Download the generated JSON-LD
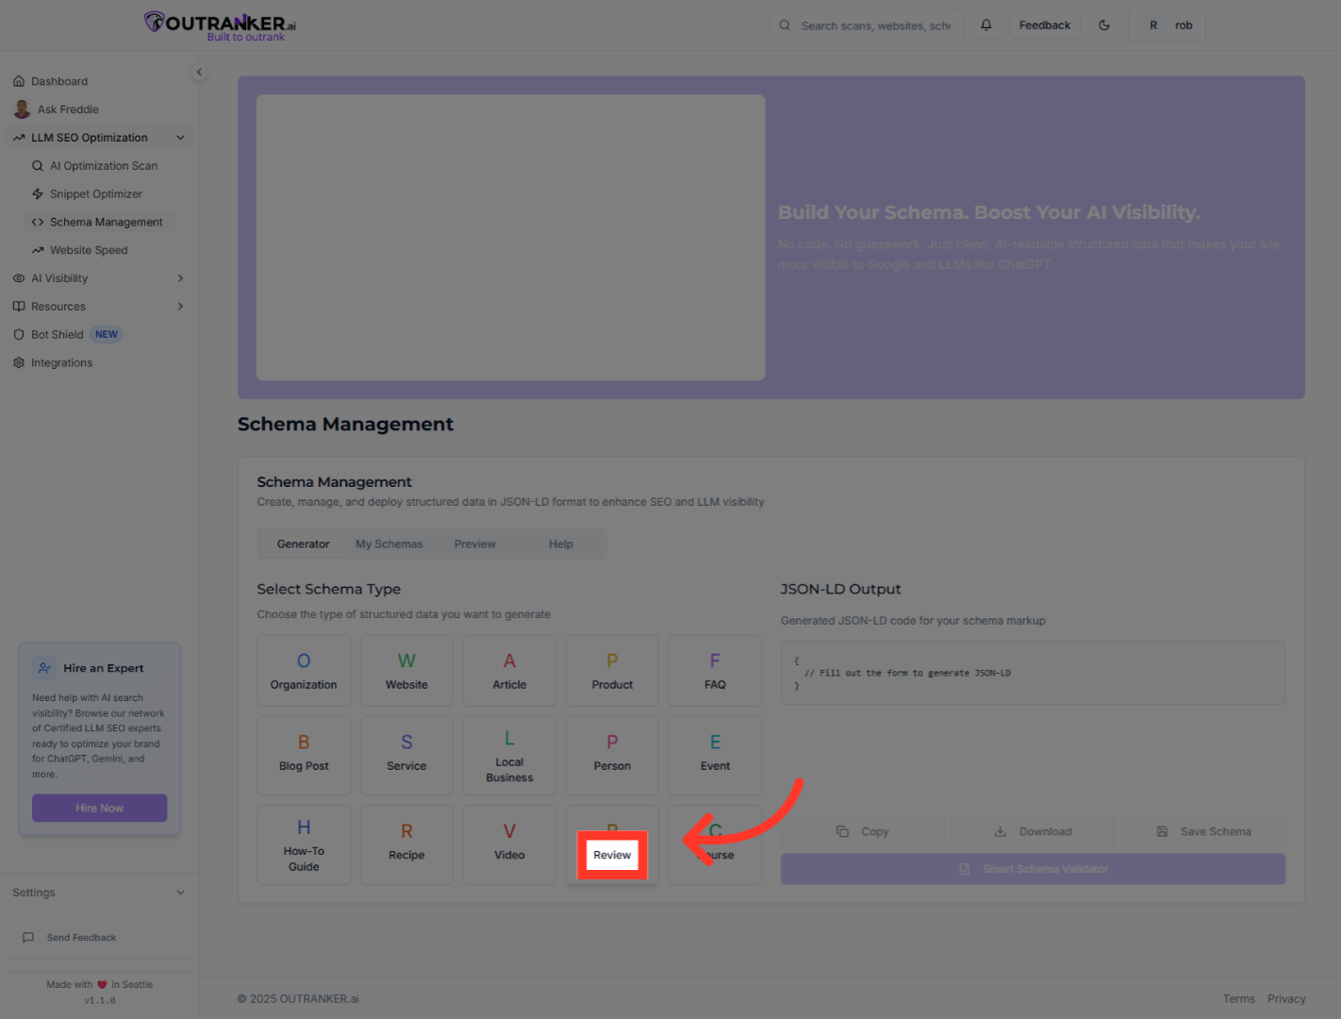 click(x=1033, y=831)
